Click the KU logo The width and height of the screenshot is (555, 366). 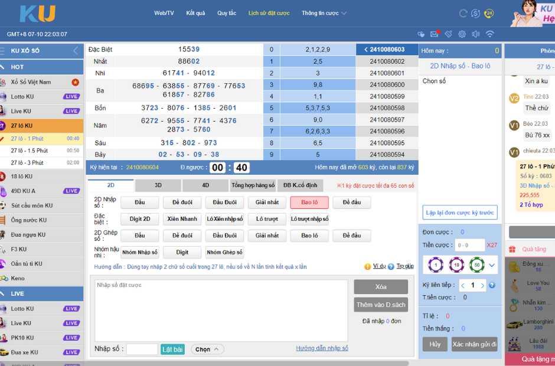(x=38, y=14)
